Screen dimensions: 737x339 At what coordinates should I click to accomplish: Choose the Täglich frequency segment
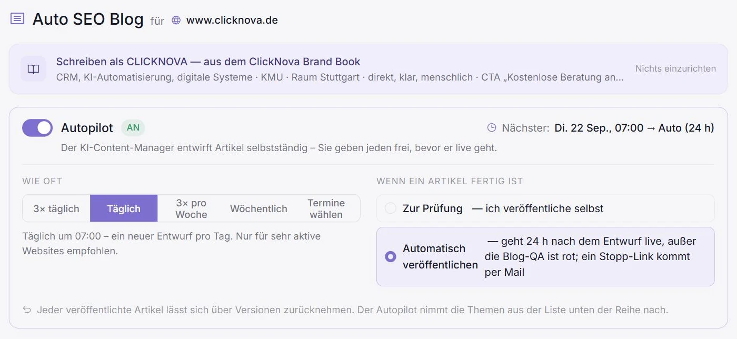124,208
